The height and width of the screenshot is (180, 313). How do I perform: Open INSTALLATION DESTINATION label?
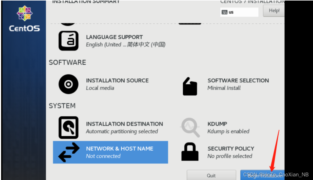point(125,124)
